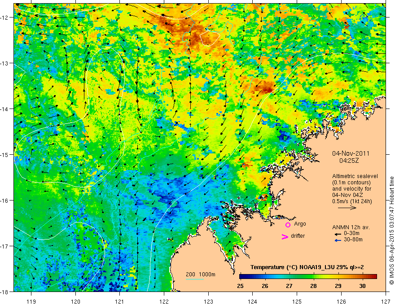The height and width of the screenshot is (305, 395).
Task: Click longitude axis label '122'
Action: click(164, 301)
